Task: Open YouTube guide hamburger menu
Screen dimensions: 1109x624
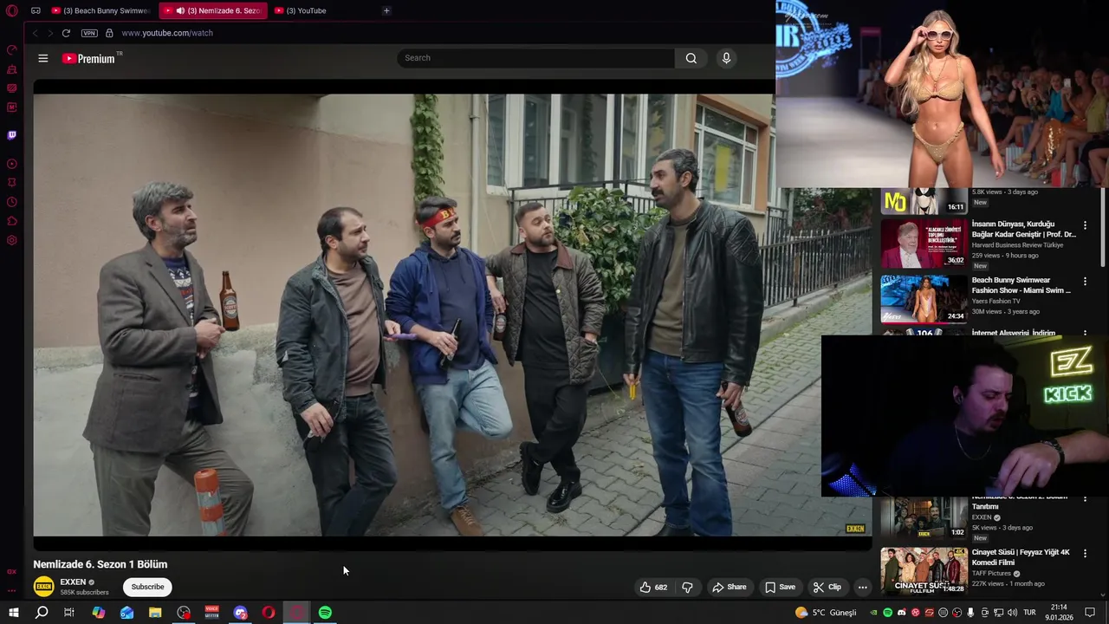Action: (43, 58)
